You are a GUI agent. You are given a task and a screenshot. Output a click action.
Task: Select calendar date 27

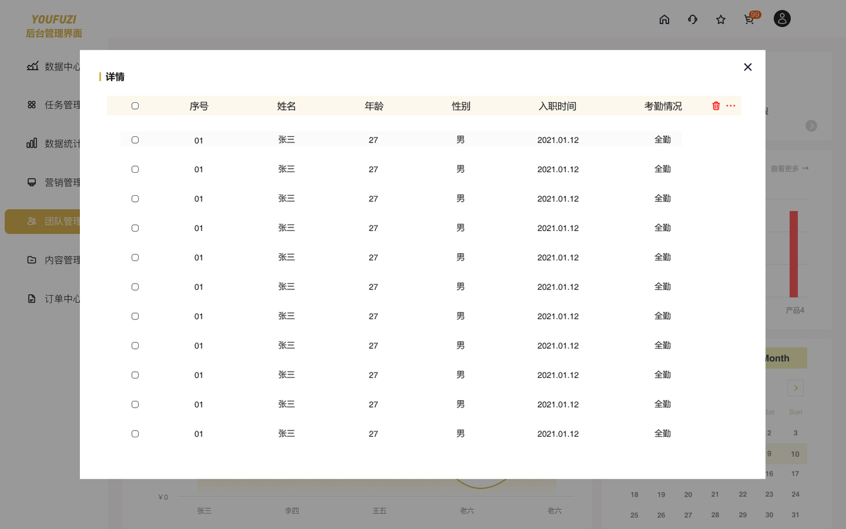click(688, 515)
